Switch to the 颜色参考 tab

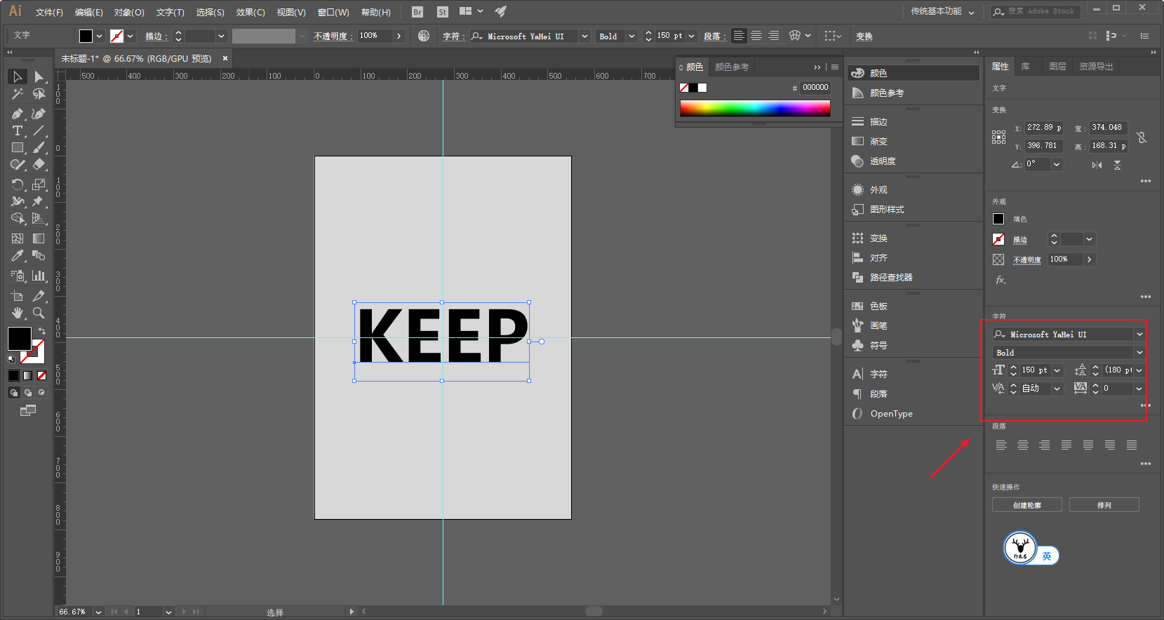point(732,67)
